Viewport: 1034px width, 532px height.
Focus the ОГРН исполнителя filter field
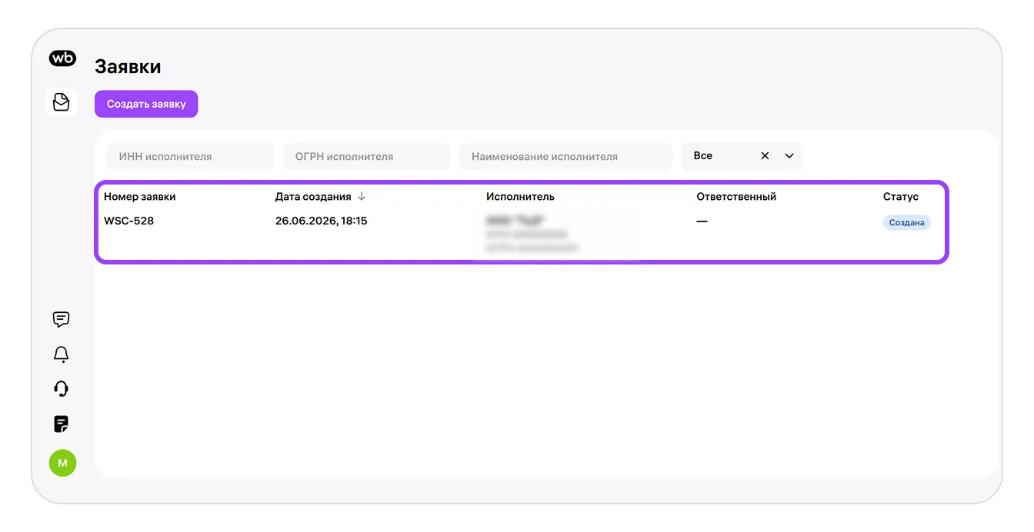point(366,156)
